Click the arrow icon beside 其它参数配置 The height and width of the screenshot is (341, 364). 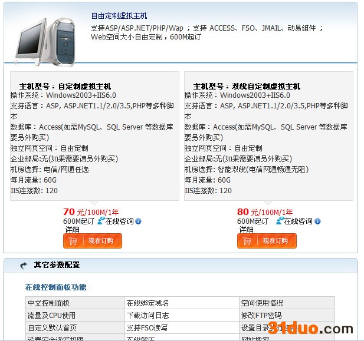(24, 266)
